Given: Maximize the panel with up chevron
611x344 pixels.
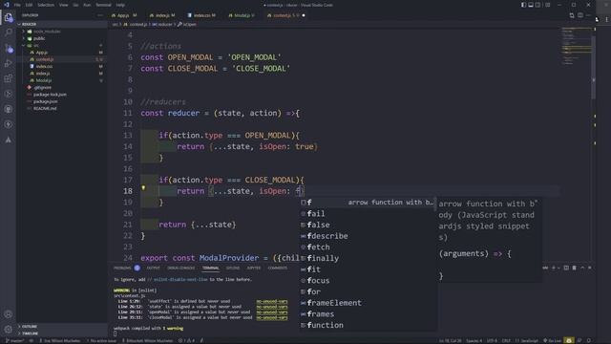Looking at the screenshot, I should [x=582, y=268].
